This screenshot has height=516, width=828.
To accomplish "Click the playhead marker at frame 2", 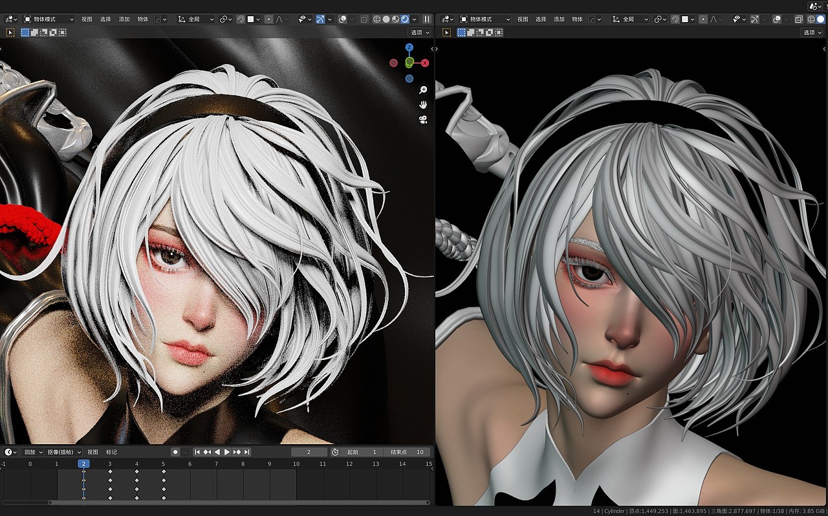I will 83,464.
